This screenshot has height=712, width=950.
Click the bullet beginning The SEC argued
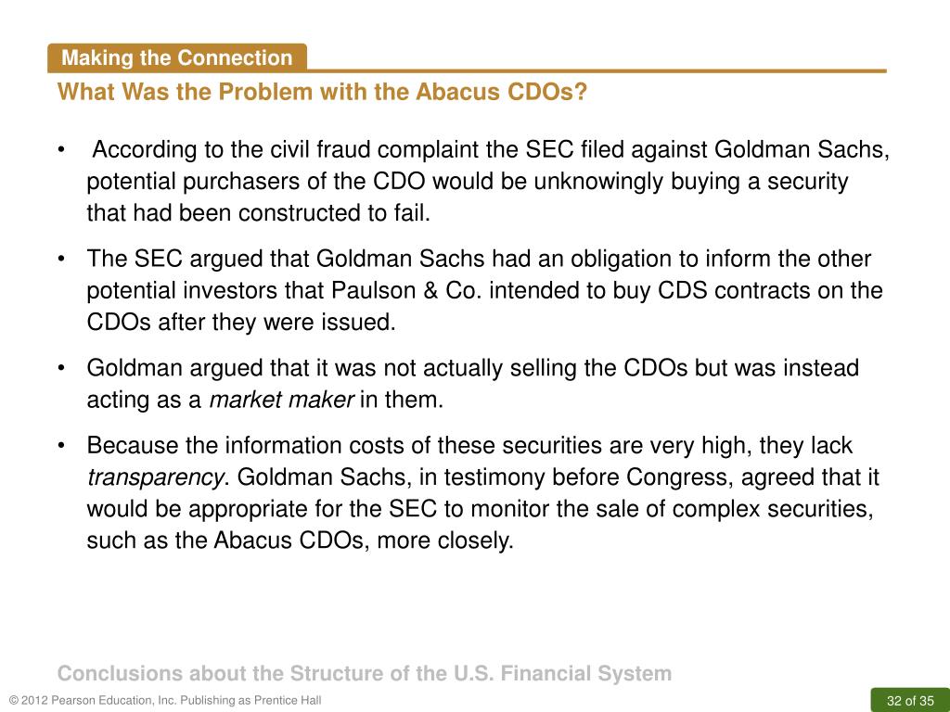(x=470, y=290)
